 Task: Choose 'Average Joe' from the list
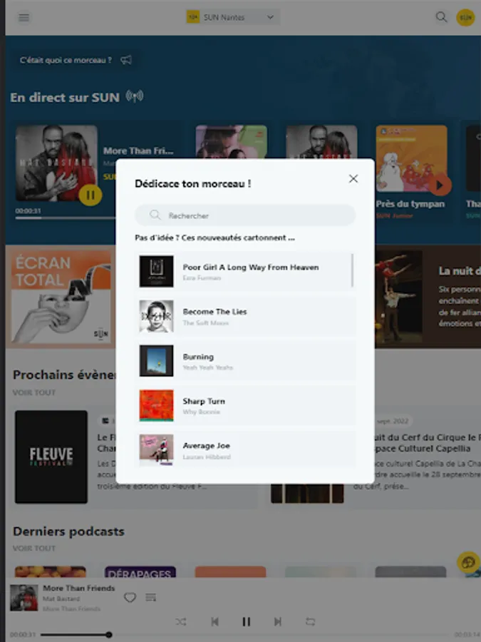[245, 449]
